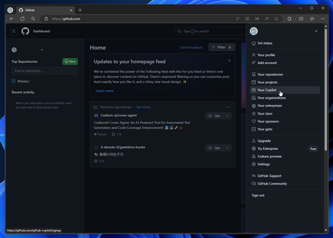This screenshot has height=238, width=333.
Task: Select Set status in user menu
Action: pyautogui.click(x=285, y=43)
